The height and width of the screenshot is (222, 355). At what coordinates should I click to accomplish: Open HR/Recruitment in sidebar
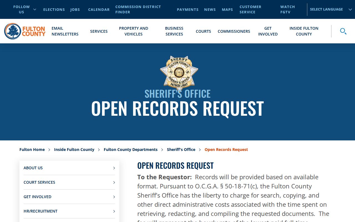point(40,211)
